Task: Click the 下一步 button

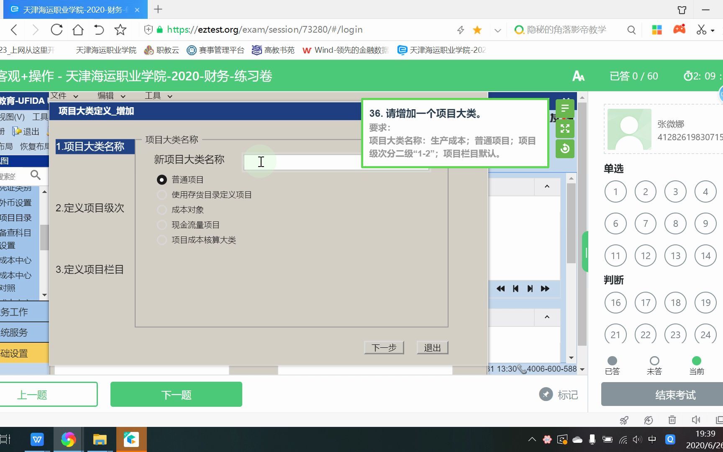Action: (383, 347)
